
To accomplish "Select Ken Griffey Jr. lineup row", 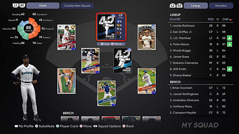I will pyautogui.click(x=201, y=32).
